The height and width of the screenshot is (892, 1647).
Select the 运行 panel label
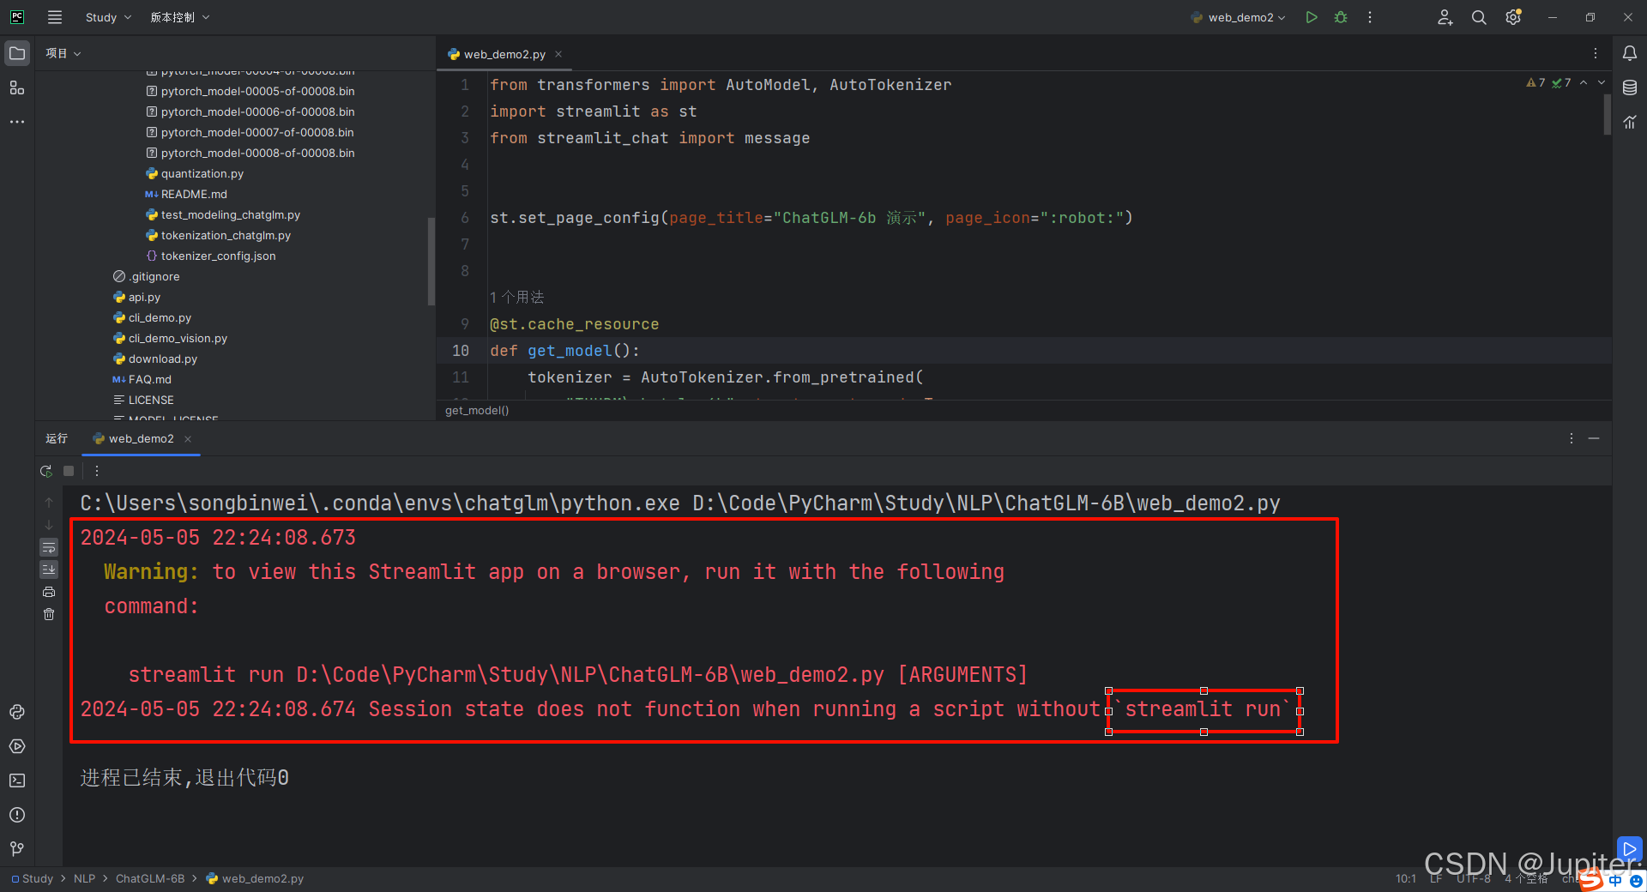tap(57, 438)
